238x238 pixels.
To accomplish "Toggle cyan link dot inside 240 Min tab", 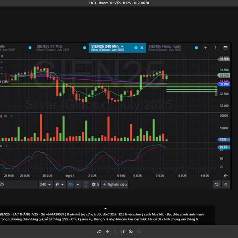I will coord(136,48).
